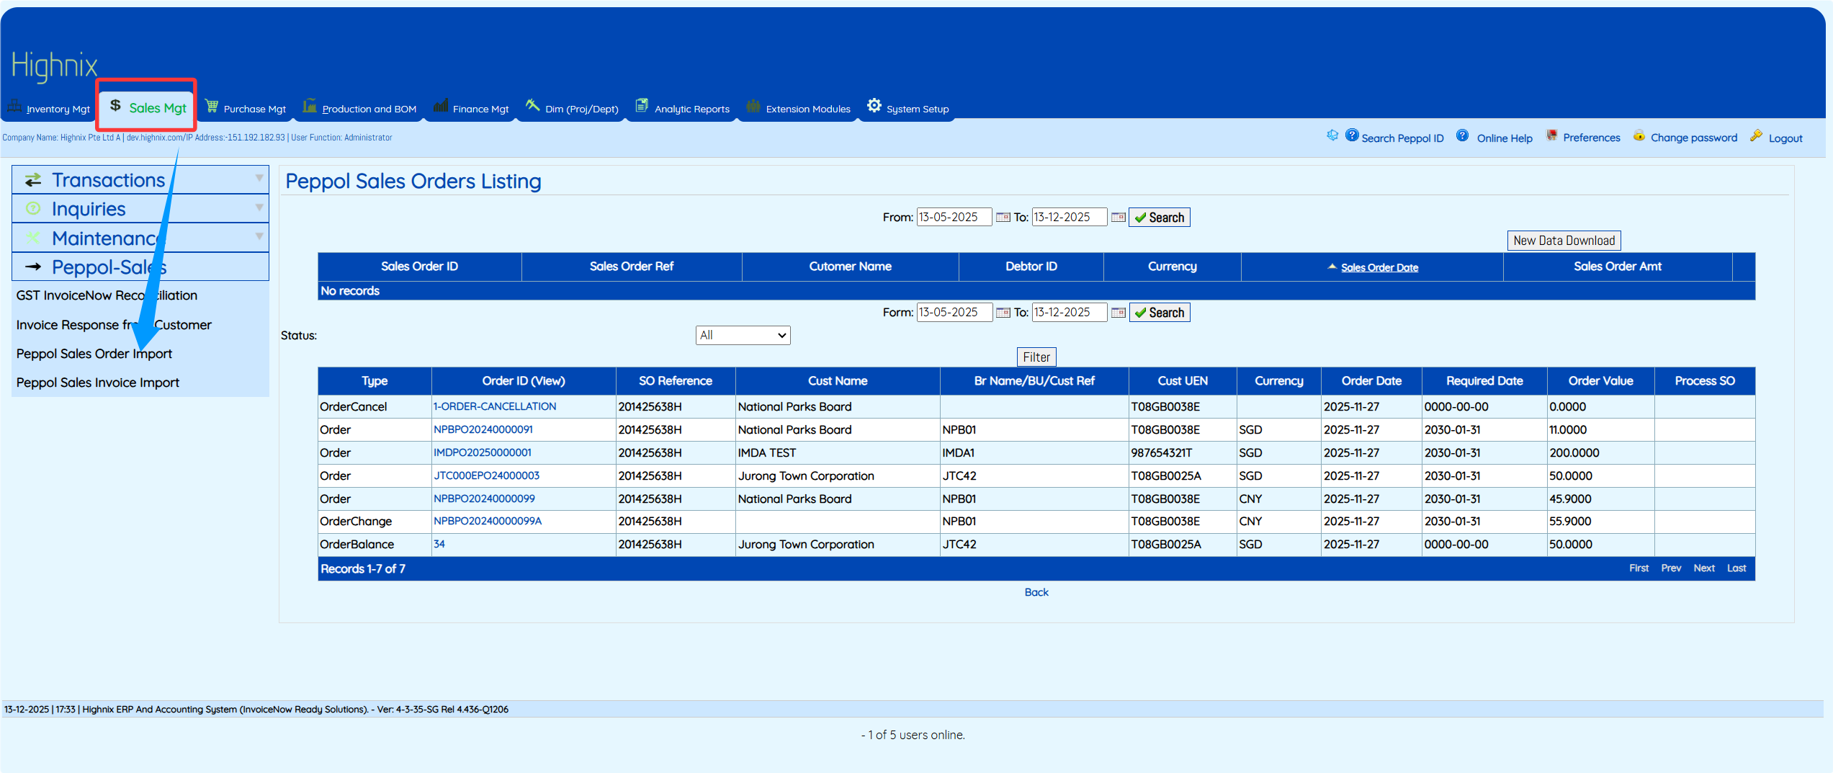Viewport: 1833px width, 773px height.
Task: Click the Logout key icon
Action: [x=1756, y=136]
